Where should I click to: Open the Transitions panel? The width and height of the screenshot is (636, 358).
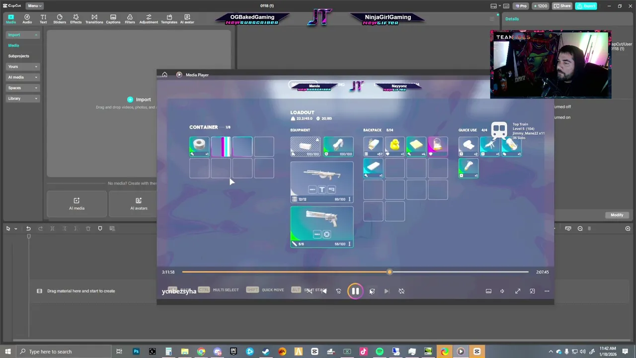(x=94, y=19)
